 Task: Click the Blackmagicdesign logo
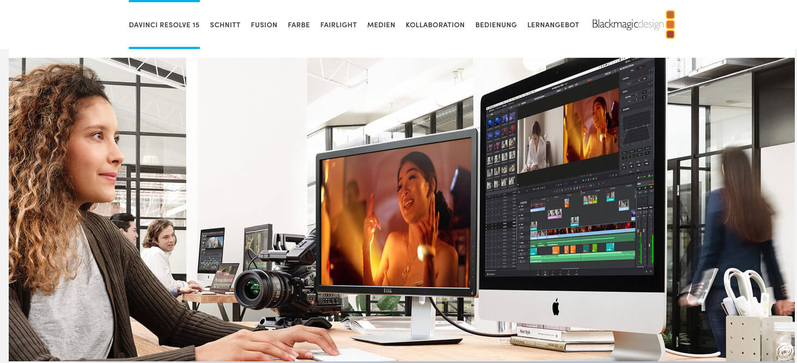634,25
